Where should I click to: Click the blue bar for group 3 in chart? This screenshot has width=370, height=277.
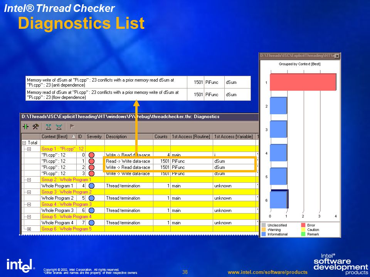[278, 129]
